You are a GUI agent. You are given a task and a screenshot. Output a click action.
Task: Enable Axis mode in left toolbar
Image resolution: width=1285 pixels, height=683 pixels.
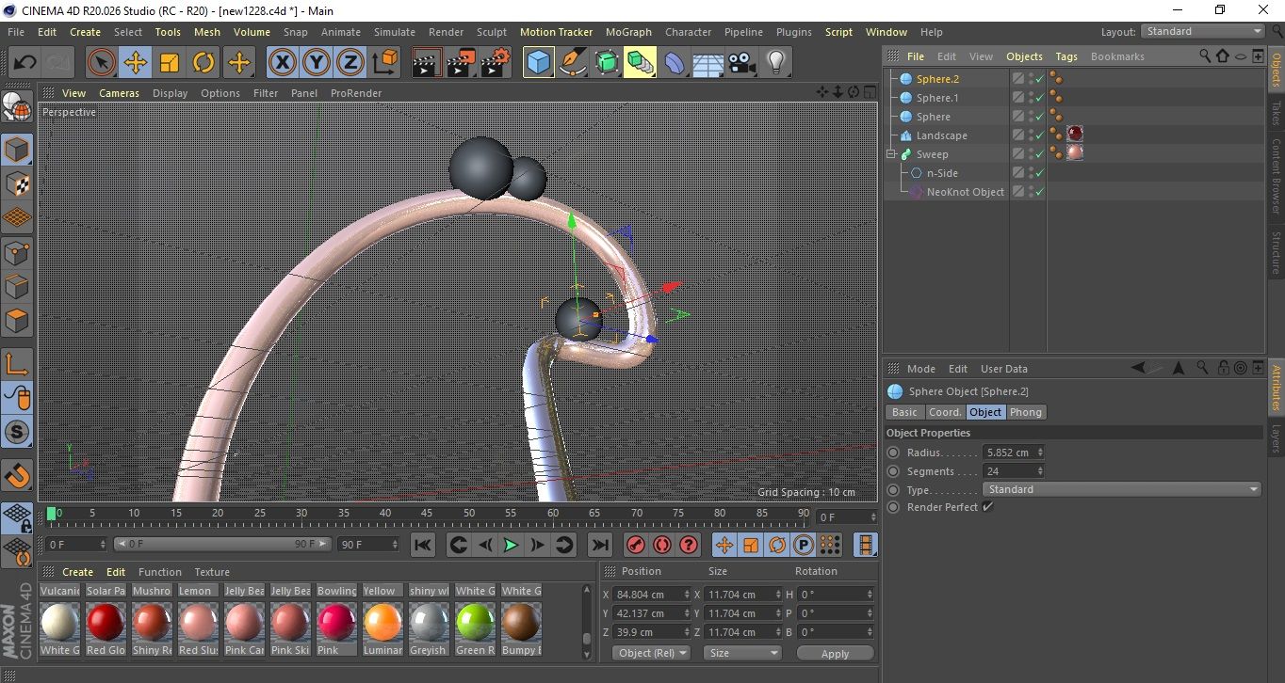[17, 364]
